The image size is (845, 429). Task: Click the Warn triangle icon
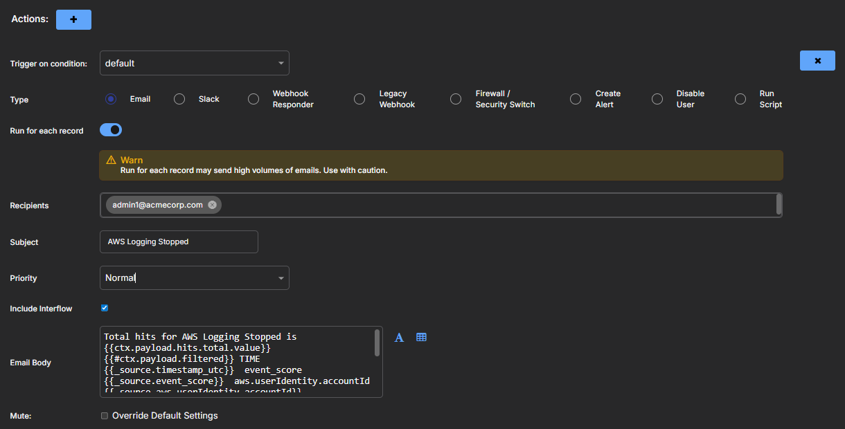(111, 160)
